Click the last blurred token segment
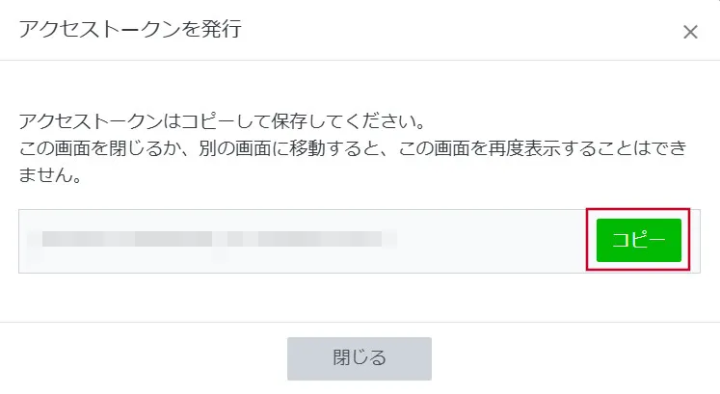This screenshot has height=394, width=720. point(320,239)
